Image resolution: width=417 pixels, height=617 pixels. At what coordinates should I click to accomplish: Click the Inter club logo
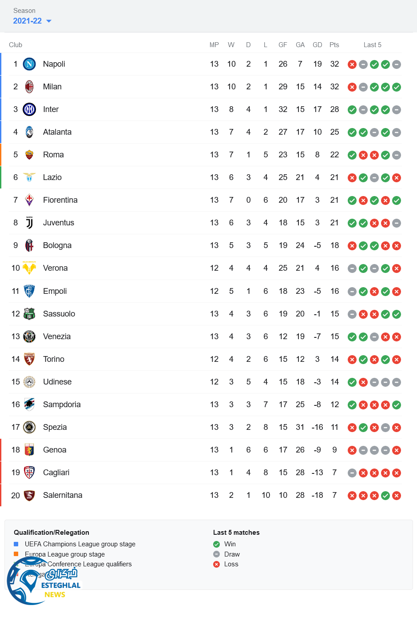tap(29, 109)
